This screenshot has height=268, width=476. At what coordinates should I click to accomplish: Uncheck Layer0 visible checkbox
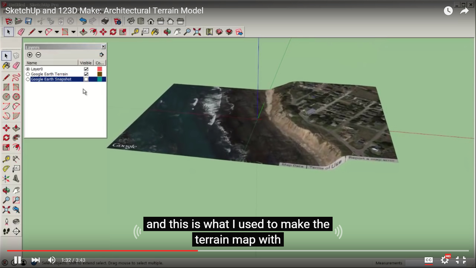(x=86, y=69)
